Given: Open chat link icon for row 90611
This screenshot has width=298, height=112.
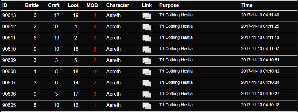Looking at the screenshot, I should pos(147,39).
